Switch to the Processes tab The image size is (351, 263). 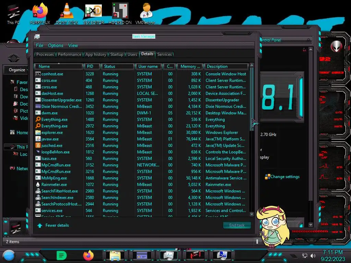[45, 54]
